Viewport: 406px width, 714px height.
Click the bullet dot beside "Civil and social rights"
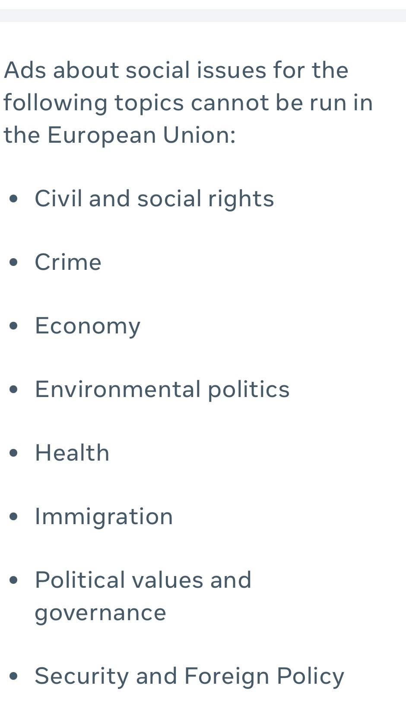click(14, 199)
